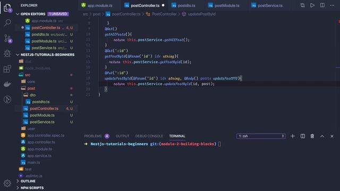Collapse the post folder in tree
This screenshot has height=191, width=340.
pos(31,89)
